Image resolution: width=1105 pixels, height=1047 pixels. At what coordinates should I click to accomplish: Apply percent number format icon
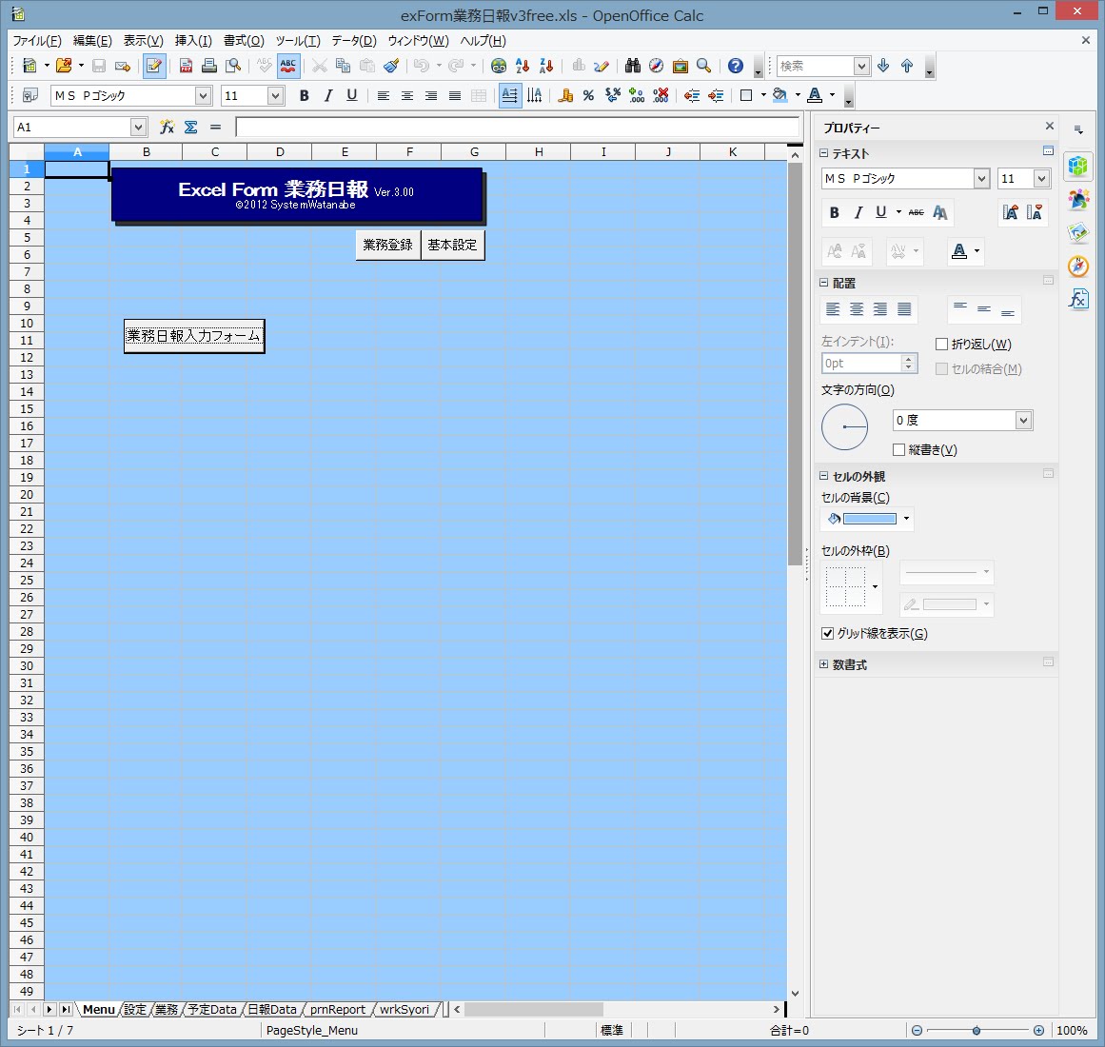[x=588, y=96]
